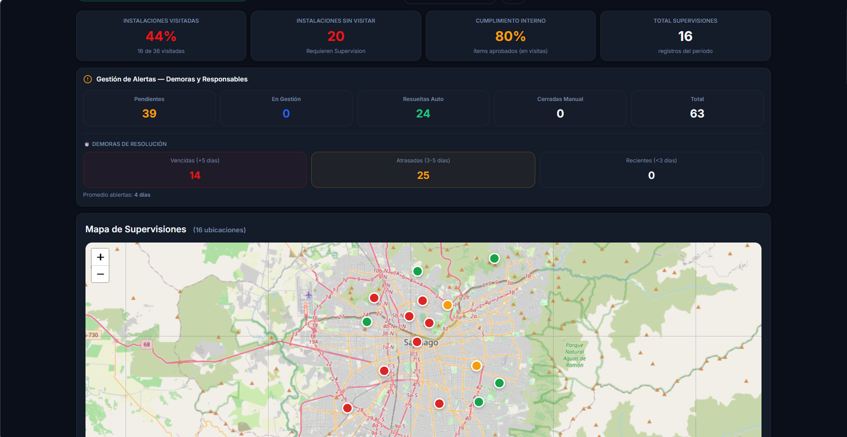
Task: Select the orange marker near the 2b label
Action: [x=448, y=305]
